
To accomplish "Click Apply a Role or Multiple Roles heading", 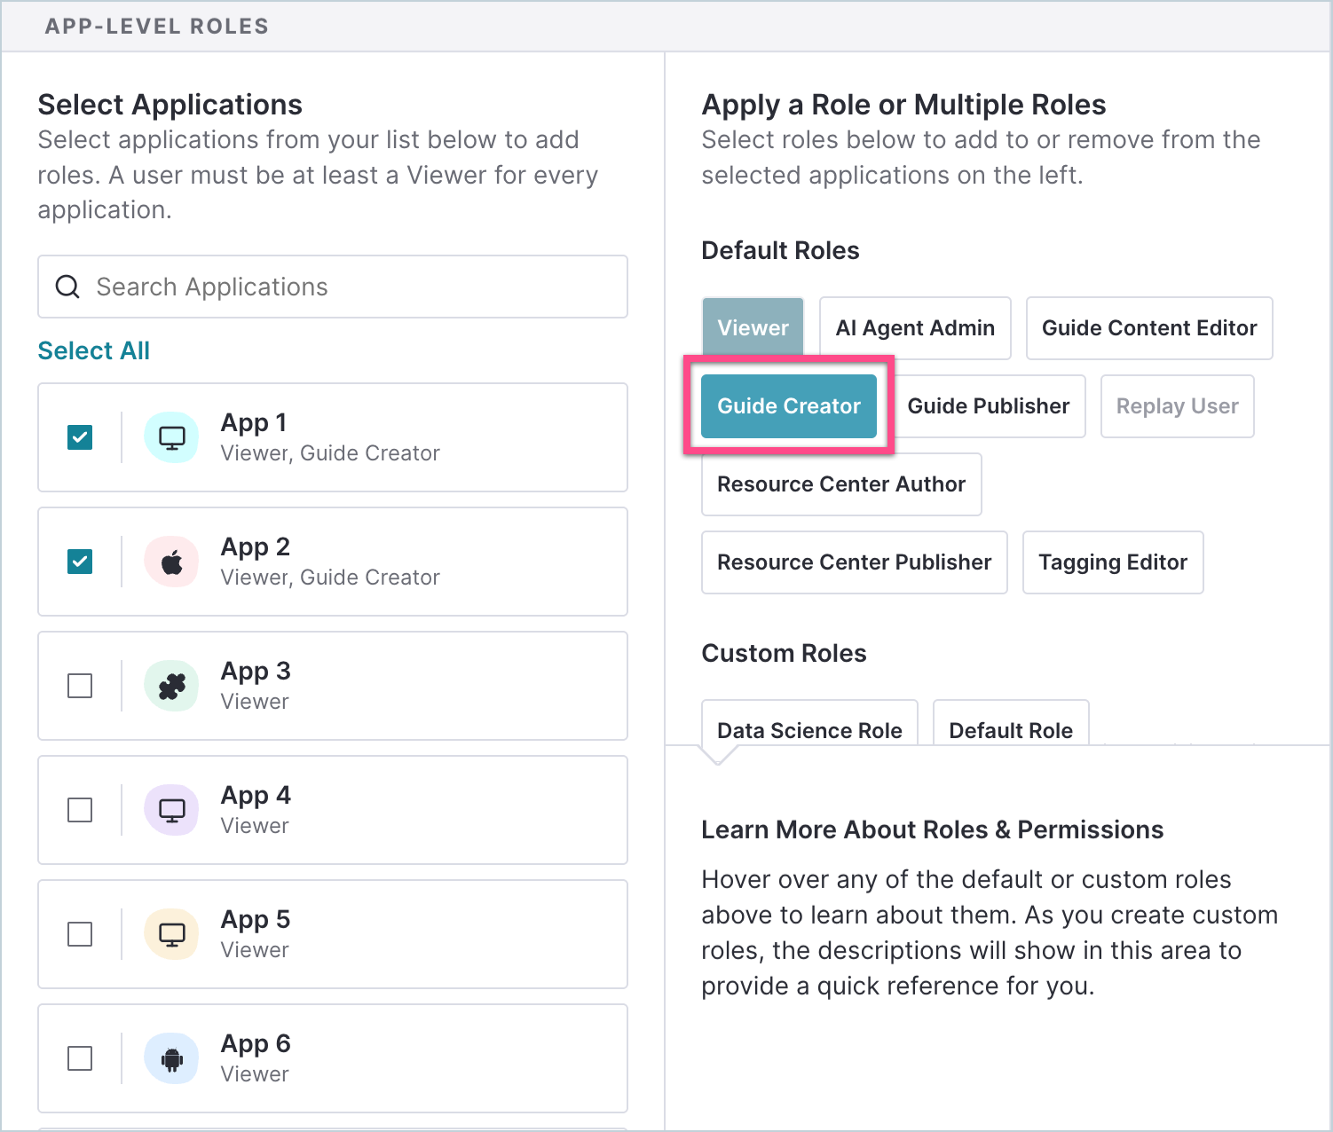I will pos(903,105).
